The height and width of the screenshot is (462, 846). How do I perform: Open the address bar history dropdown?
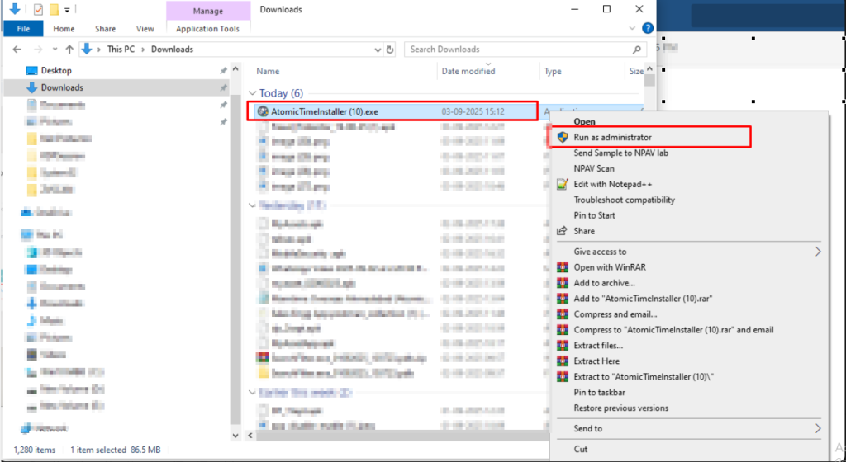coord(377,49)
